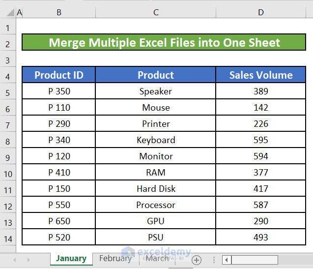Click the horizontal scrollbar left arrow

tap(227, 260)
